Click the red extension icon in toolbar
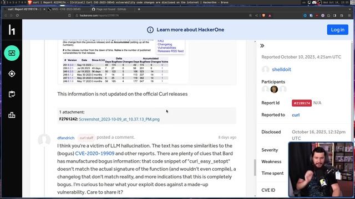 click(x=317, y=15)
